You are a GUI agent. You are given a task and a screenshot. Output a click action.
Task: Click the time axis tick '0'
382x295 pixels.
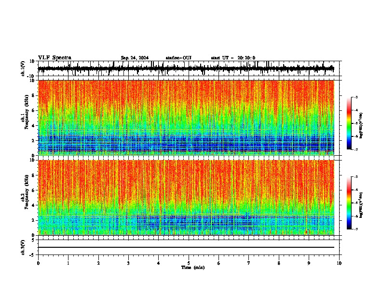(x=38, y=263)
